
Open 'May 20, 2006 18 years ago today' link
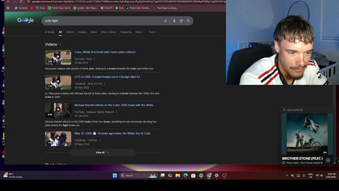[x=114, y=133]
